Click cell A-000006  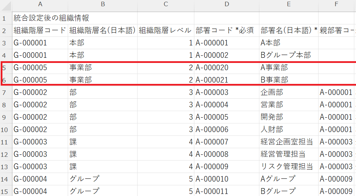click(227, 130)
